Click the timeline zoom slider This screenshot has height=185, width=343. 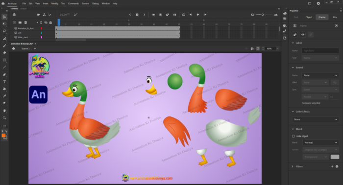(264, 15)
